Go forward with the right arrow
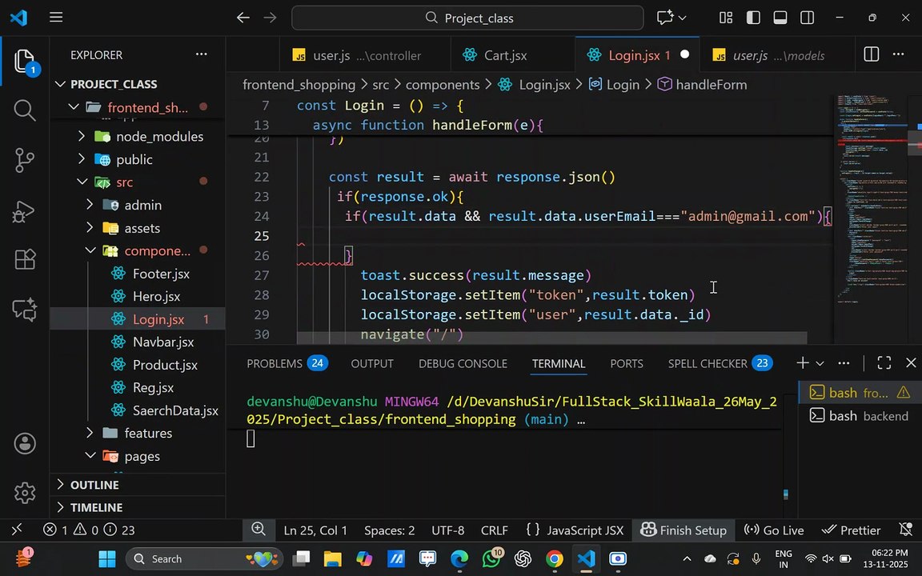The height and width of the screenshot is (576, 922). pos(270,18)
